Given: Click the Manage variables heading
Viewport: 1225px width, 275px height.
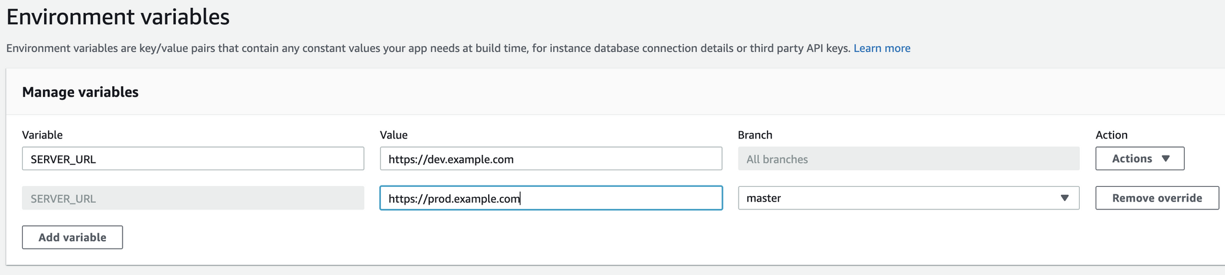Looking at the screenshot, I should tap(80, 92).
